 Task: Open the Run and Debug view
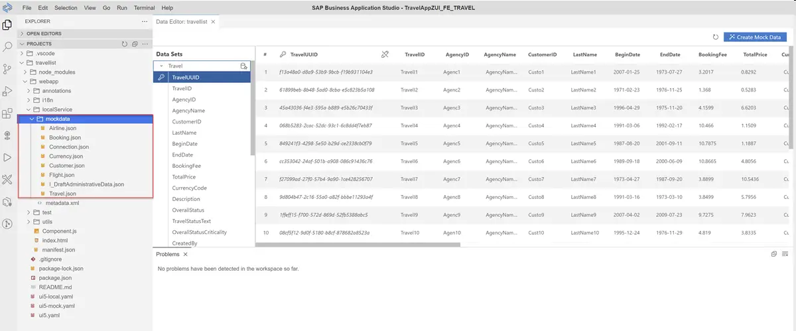coord(8,91)
